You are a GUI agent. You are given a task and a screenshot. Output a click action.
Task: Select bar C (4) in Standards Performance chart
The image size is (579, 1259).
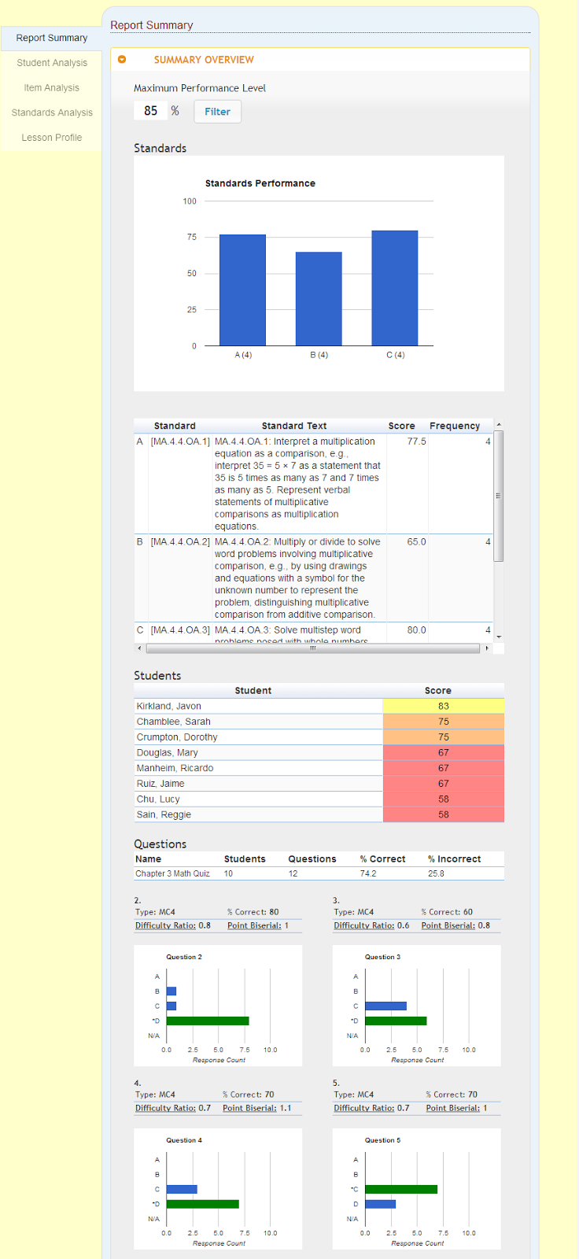pos(395,288)
